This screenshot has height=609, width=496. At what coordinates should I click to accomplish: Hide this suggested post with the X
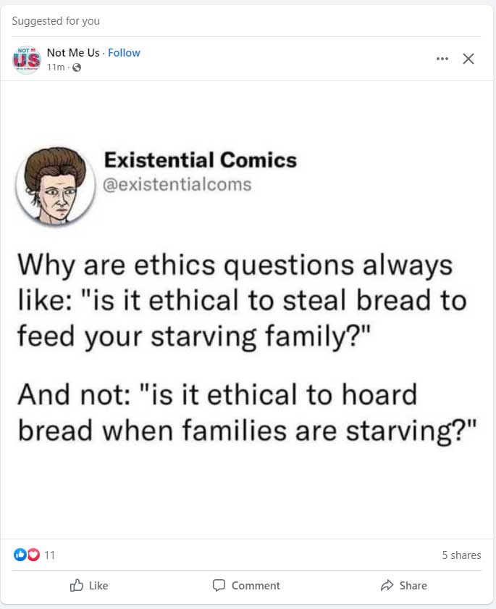point(468,59)
